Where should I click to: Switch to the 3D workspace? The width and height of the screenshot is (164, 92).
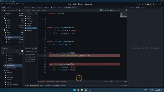75,4
